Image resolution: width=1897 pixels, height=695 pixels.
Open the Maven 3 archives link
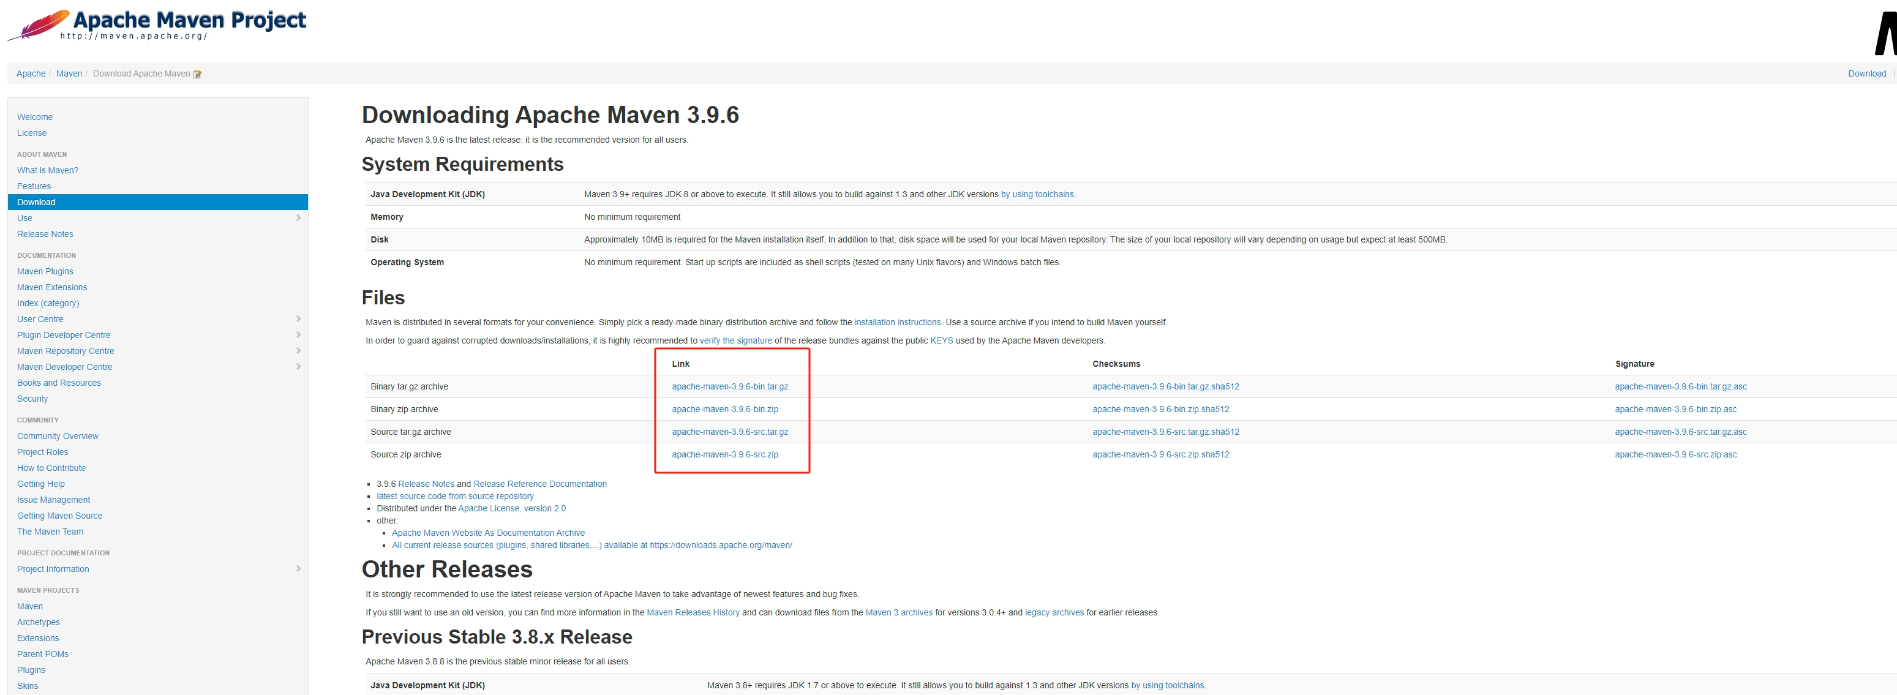point(898,612)
